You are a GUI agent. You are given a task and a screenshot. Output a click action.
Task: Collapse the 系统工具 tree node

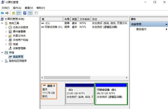click(2, 23)
